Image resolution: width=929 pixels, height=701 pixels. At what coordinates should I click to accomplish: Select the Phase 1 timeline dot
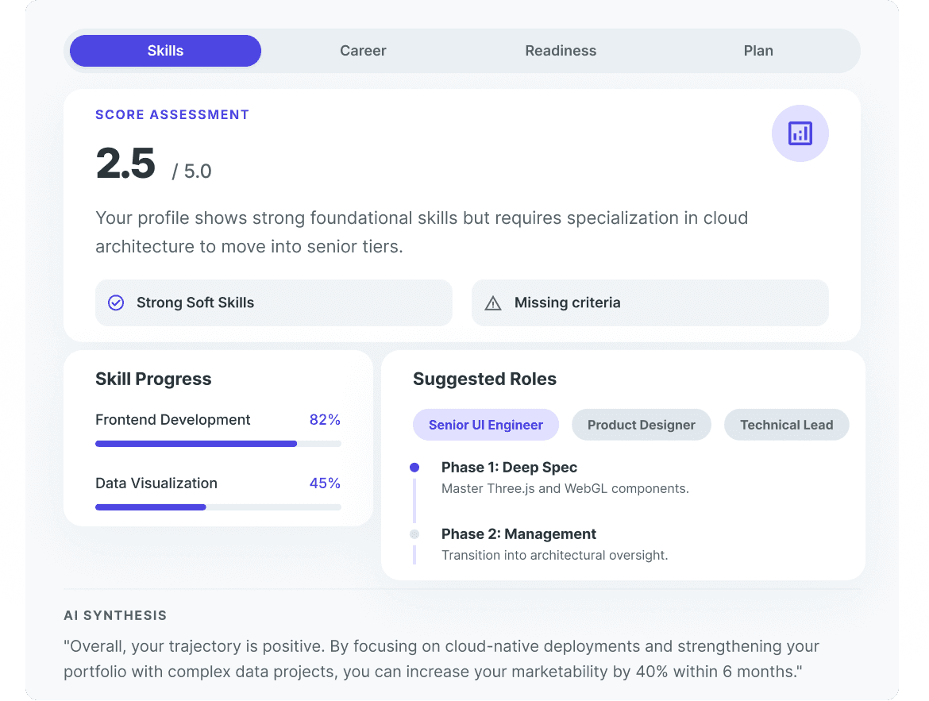pos(414,468)
